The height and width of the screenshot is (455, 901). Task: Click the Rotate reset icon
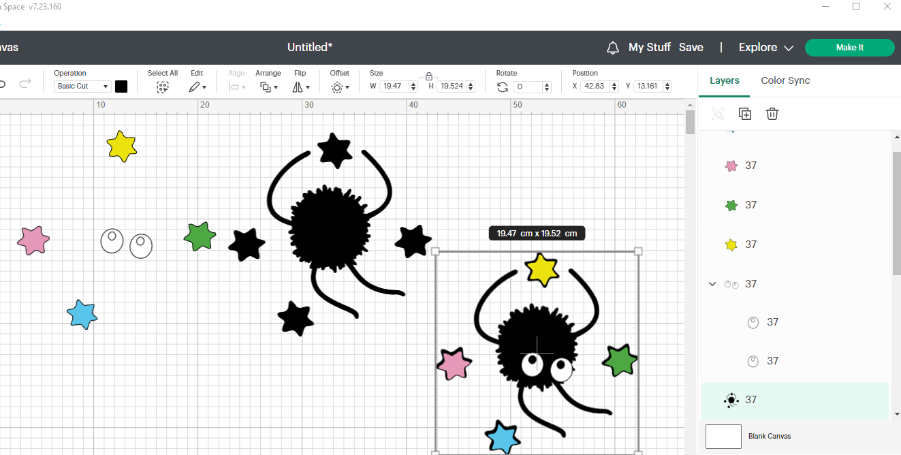(503, 87)
